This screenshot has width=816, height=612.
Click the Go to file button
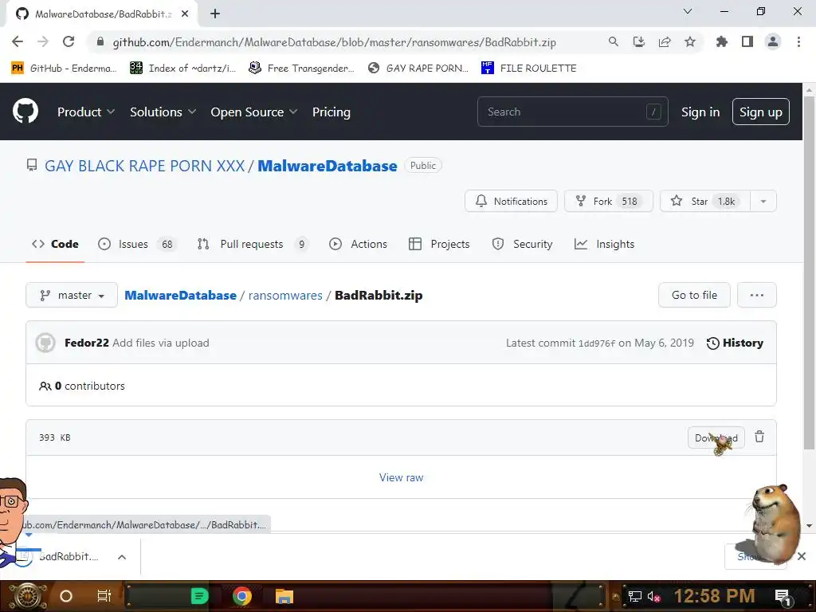pos(694,295)
